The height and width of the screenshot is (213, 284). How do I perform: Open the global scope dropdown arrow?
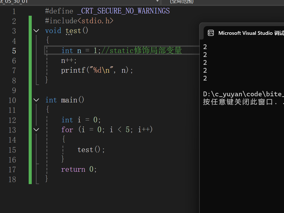point(157,1)
